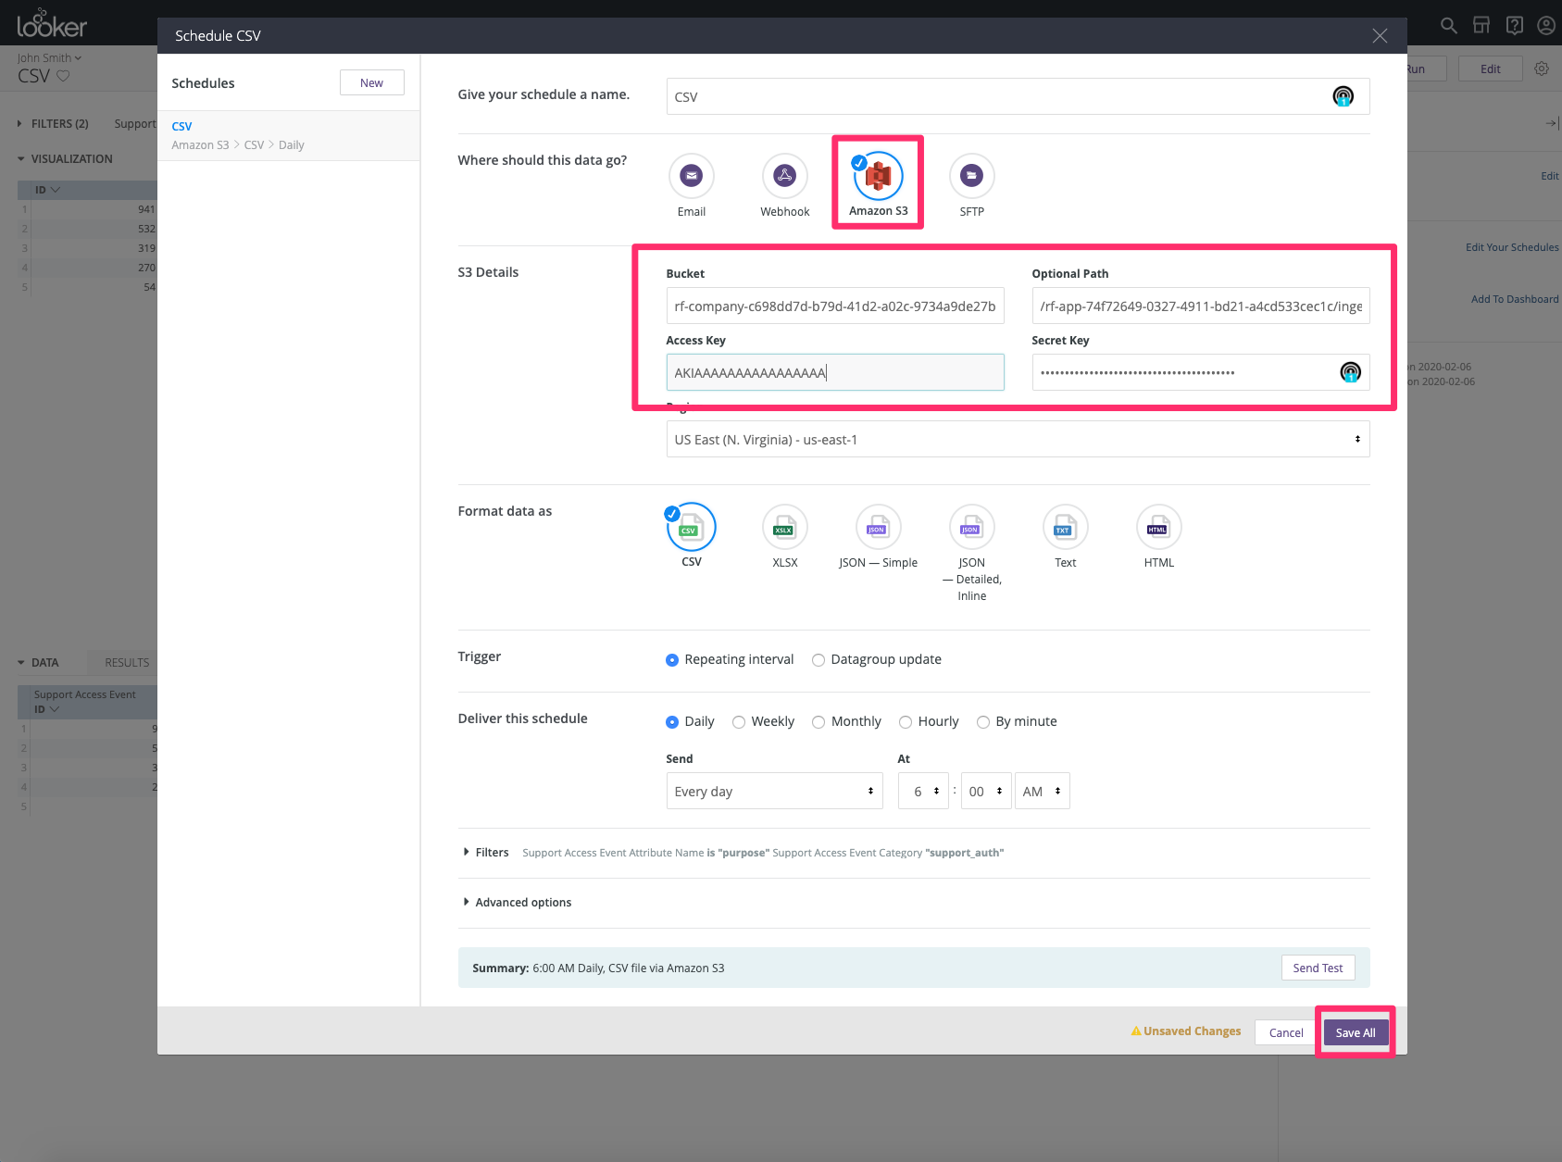Open the Every day send dropdown
This screenshot has height=1162, width=1562.
(x=774, y=791)
